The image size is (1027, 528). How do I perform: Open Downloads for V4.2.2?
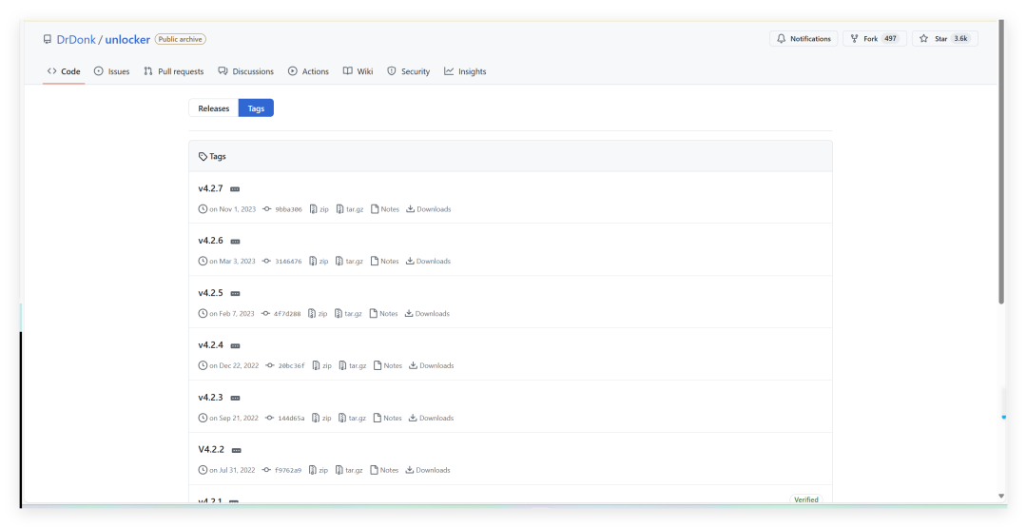pyautogui.click(x=428, y=470)
